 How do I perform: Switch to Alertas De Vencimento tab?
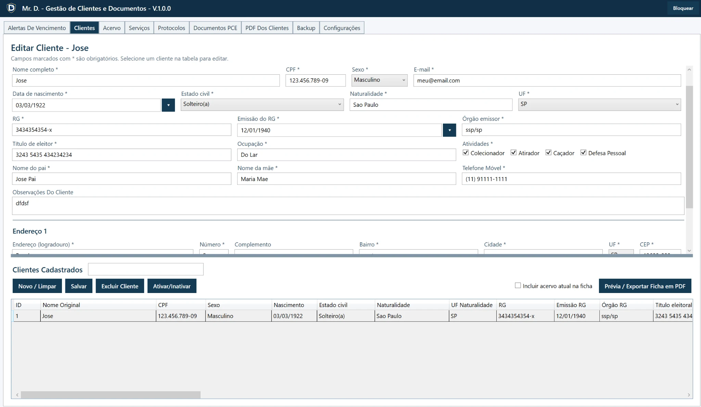pos(37,28)
